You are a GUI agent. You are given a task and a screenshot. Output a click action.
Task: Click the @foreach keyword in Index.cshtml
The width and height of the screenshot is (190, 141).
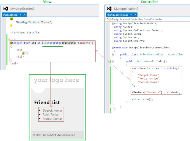(16, 43)
